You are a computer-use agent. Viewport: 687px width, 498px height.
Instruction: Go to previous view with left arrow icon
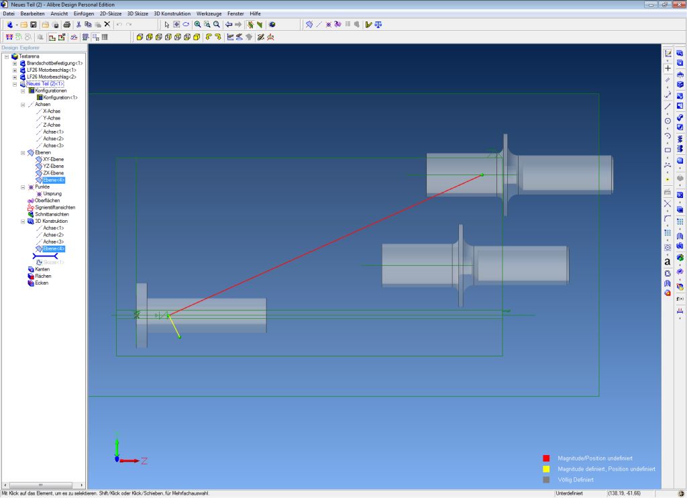click(x=229, y=25)
